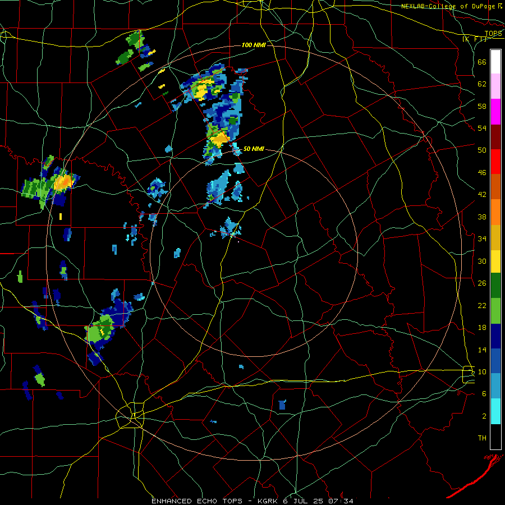Click the "ENHANCED ECHO TOPS" title caption
The image size is (505, 505).
tap(197, 501)
